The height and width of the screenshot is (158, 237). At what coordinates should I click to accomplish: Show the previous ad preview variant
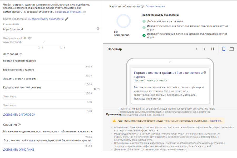pyautogui.click(x=196, y=49)
